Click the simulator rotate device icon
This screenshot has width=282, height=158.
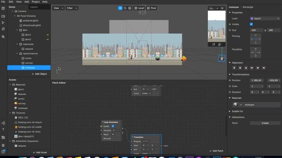click(219, 44)
